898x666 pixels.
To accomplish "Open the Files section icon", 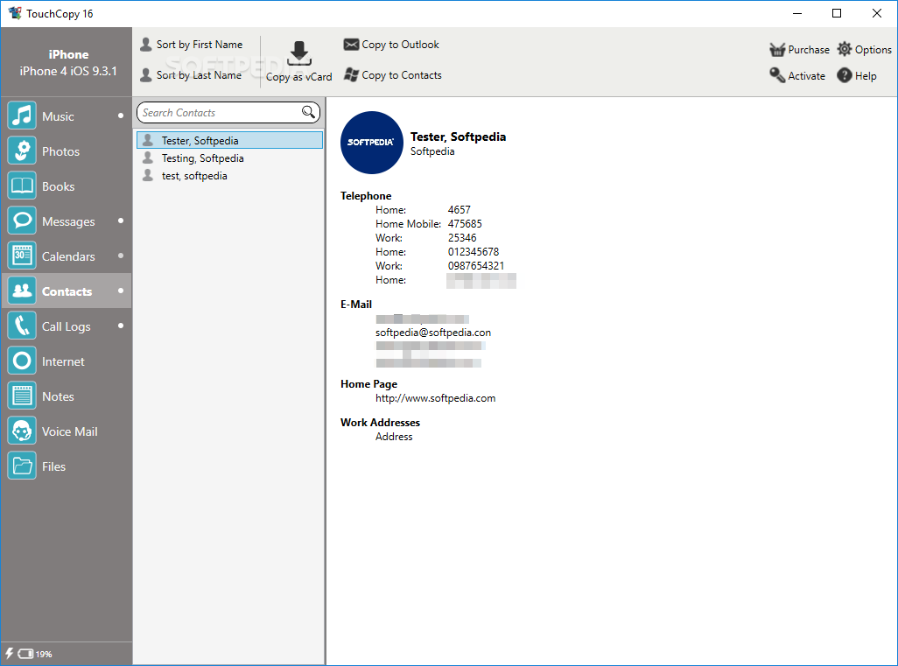I will click(22, 466).
